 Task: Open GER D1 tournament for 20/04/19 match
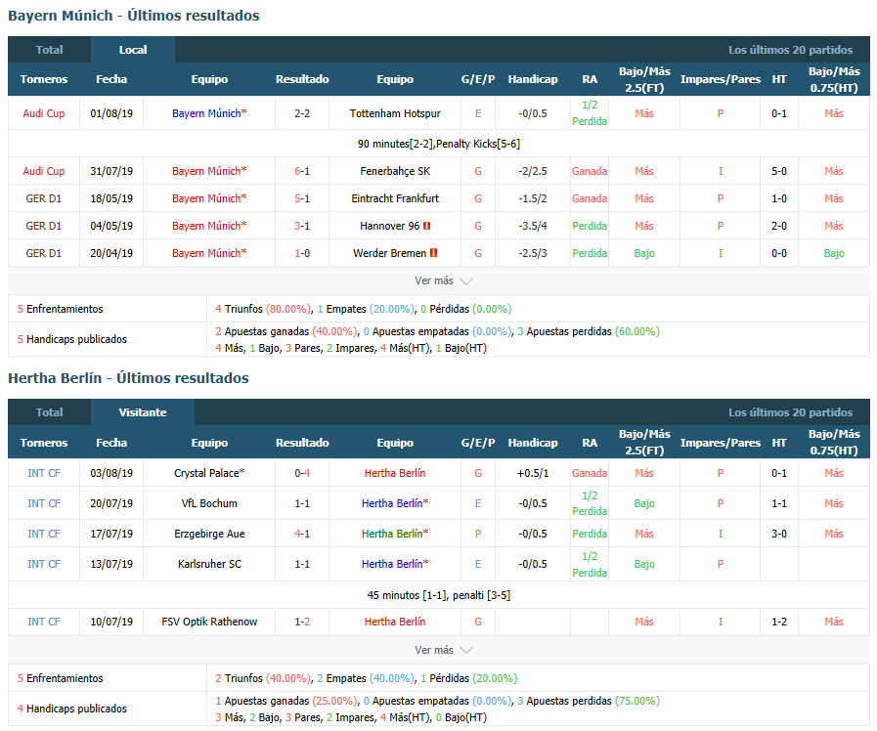[44, 253]
